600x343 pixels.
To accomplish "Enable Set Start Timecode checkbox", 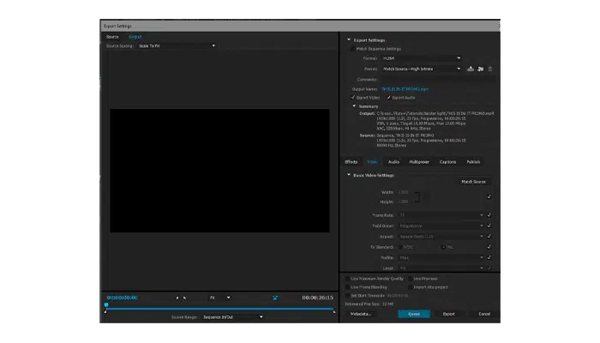I will tap(347, 296).
